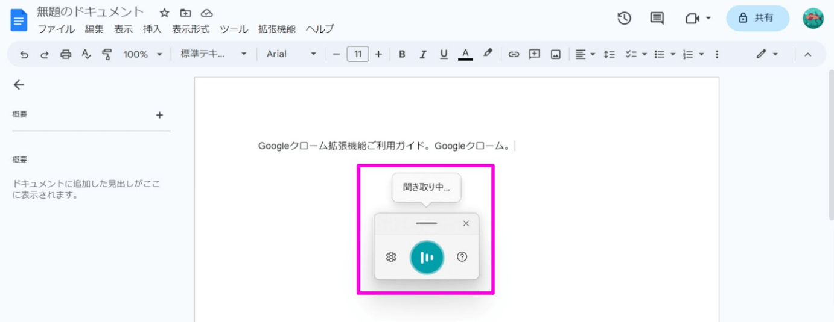Open the user account avatar
The image size is (834, 322).
pos(813,19)
